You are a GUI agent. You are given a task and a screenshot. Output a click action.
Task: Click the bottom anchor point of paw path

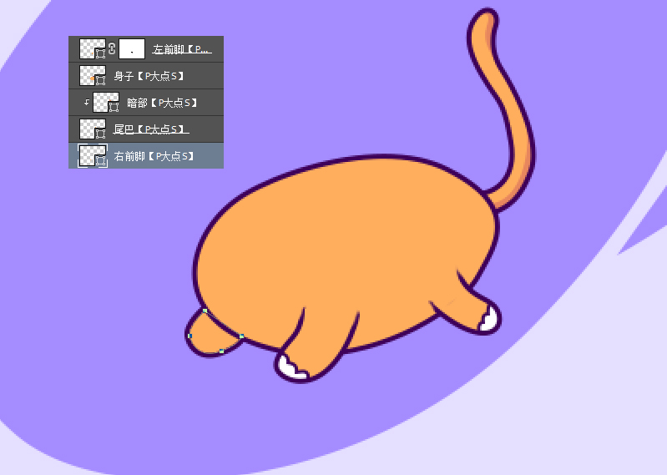pyautogui.click(x=221, y=351)
